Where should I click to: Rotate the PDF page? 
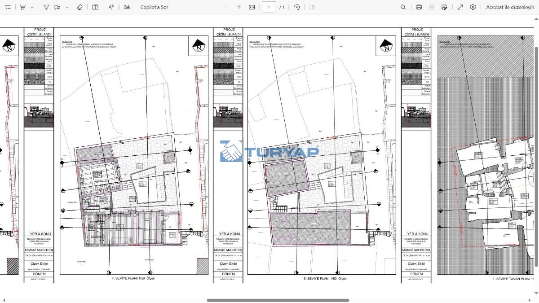pyautogui.click(x=296, y=7)
